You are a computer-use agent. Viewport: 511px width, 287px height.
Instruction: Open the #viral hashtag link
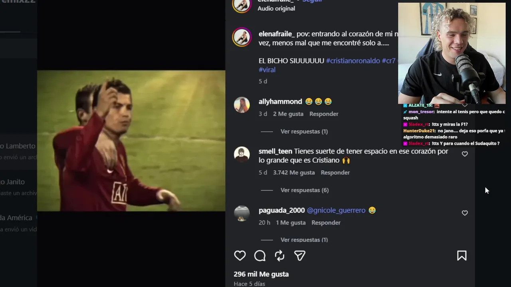point(267,69)
